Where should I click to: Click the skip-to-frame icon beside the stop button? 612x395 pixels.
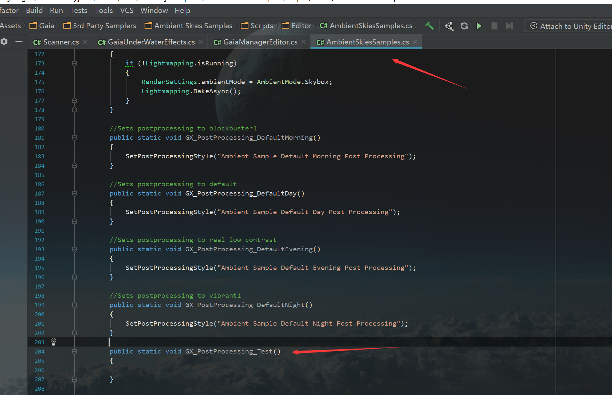pyautogui.click(x=509, y=26)
